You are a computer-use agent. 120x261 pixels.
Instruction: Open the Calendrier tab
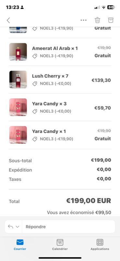click(x=60, y=244)
